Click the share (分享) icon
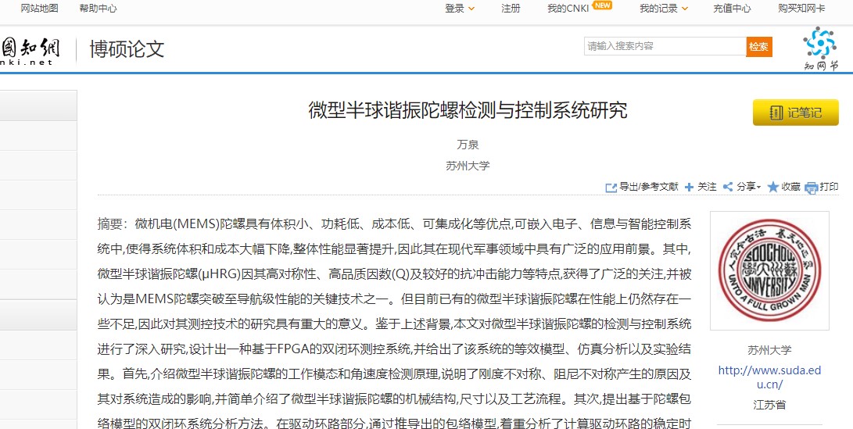The image size is (853, 429). 727,188
